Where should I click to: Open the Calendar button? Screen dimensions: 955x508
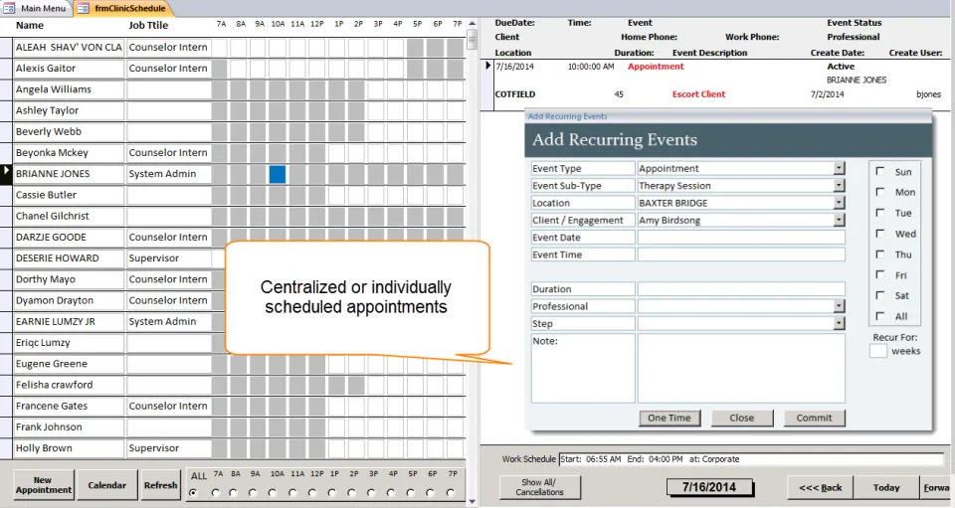click(107, 485)
